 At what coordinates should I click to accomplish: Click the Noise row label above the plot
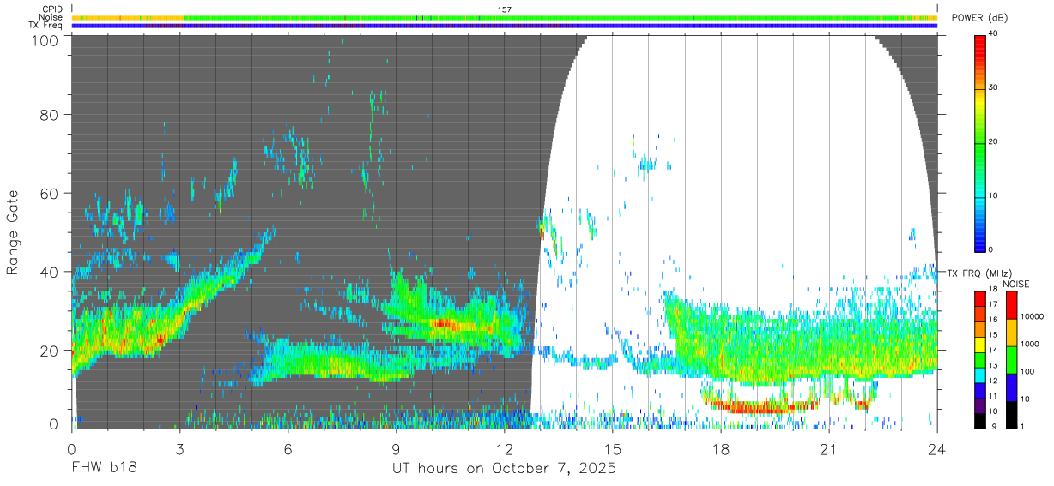(x=51, y=17)
